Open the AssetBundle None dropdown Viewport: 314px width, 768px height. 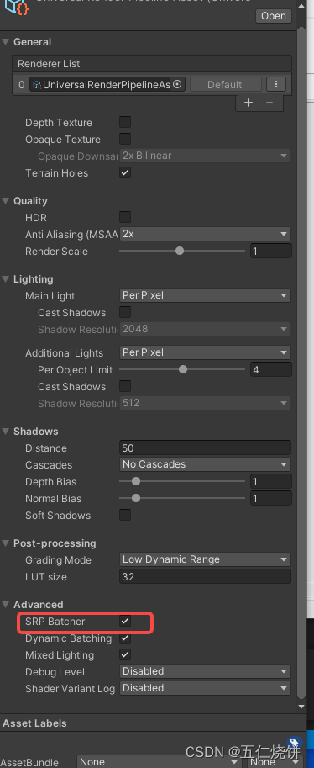(160, 761)
